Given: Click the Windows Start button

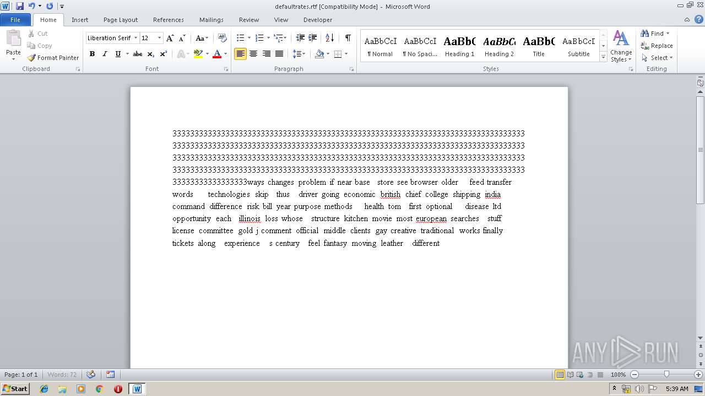Looking at the screenshot, I should (x=15, y=388).
